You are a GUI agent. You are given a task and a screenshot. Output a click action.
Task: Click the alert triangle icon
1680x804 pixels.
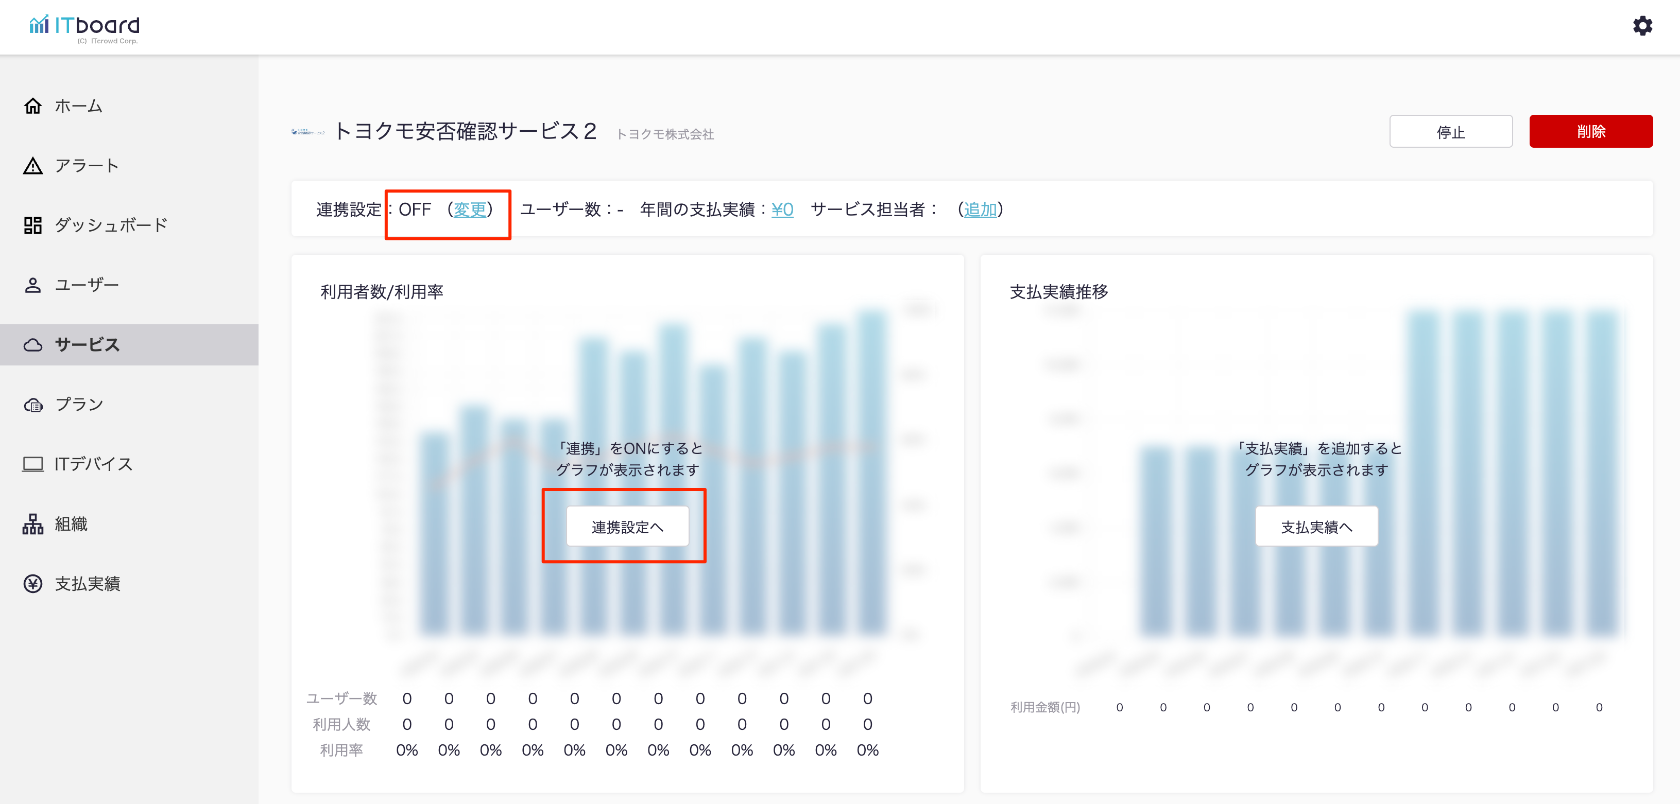32,166
